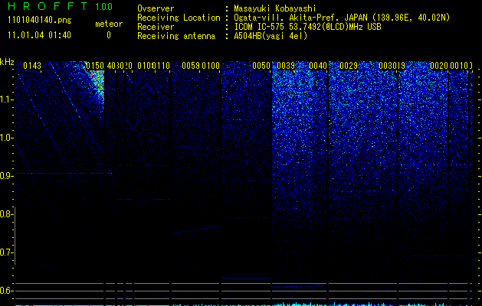Viewport: 482px width, 306px height.
Task: Click the 0040 time marker
Action: (318, 66)
